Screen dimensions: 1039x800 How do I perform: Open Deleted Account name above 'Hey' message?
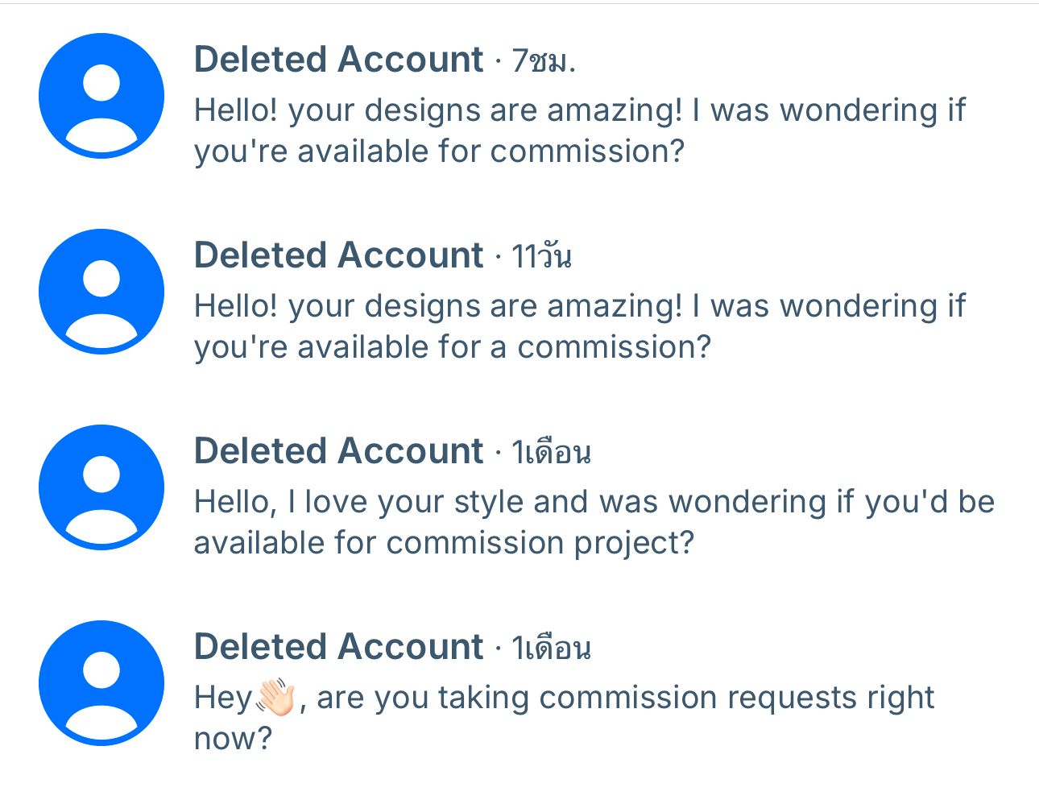[x=338, y=648]
